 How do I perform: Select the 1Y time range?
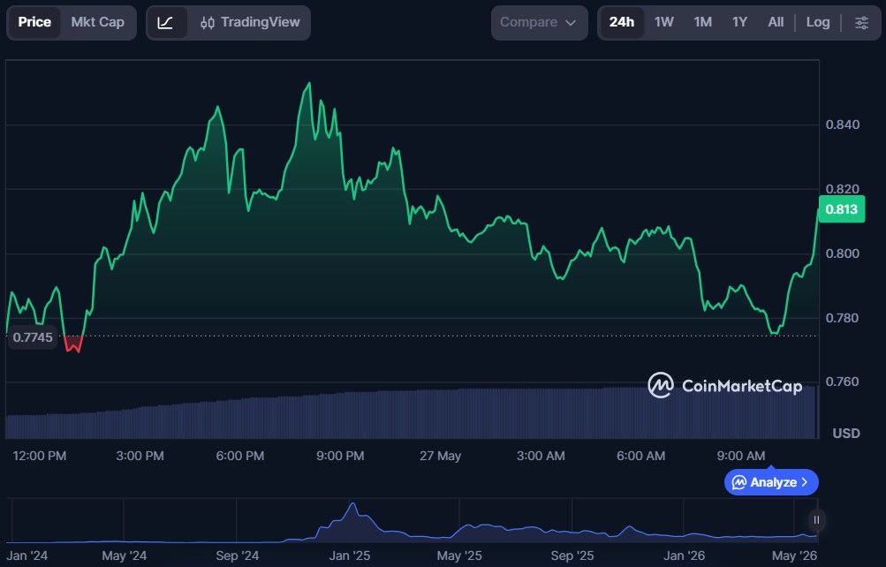[739, 23]
